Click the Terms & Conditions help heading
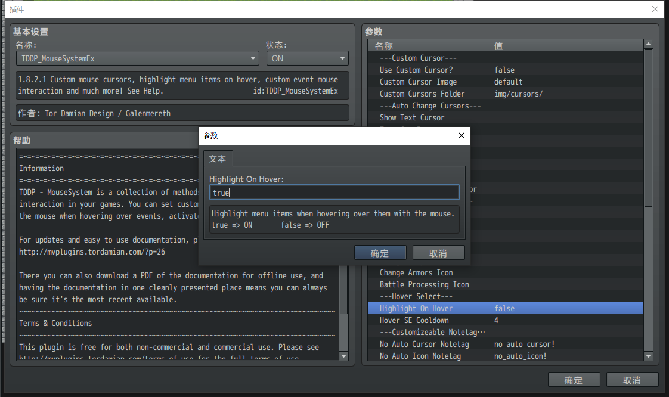This screenshot has width=669, height=397. (x=55, y=323)
